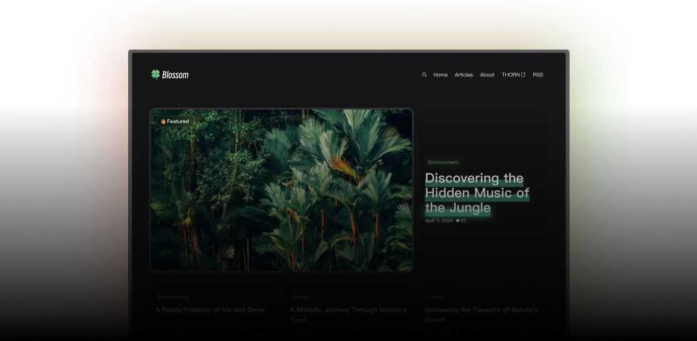The width and height of the screenshot is (697, 341).
Task: Click the external-link icon beside THORN
Action: (523, 75)
